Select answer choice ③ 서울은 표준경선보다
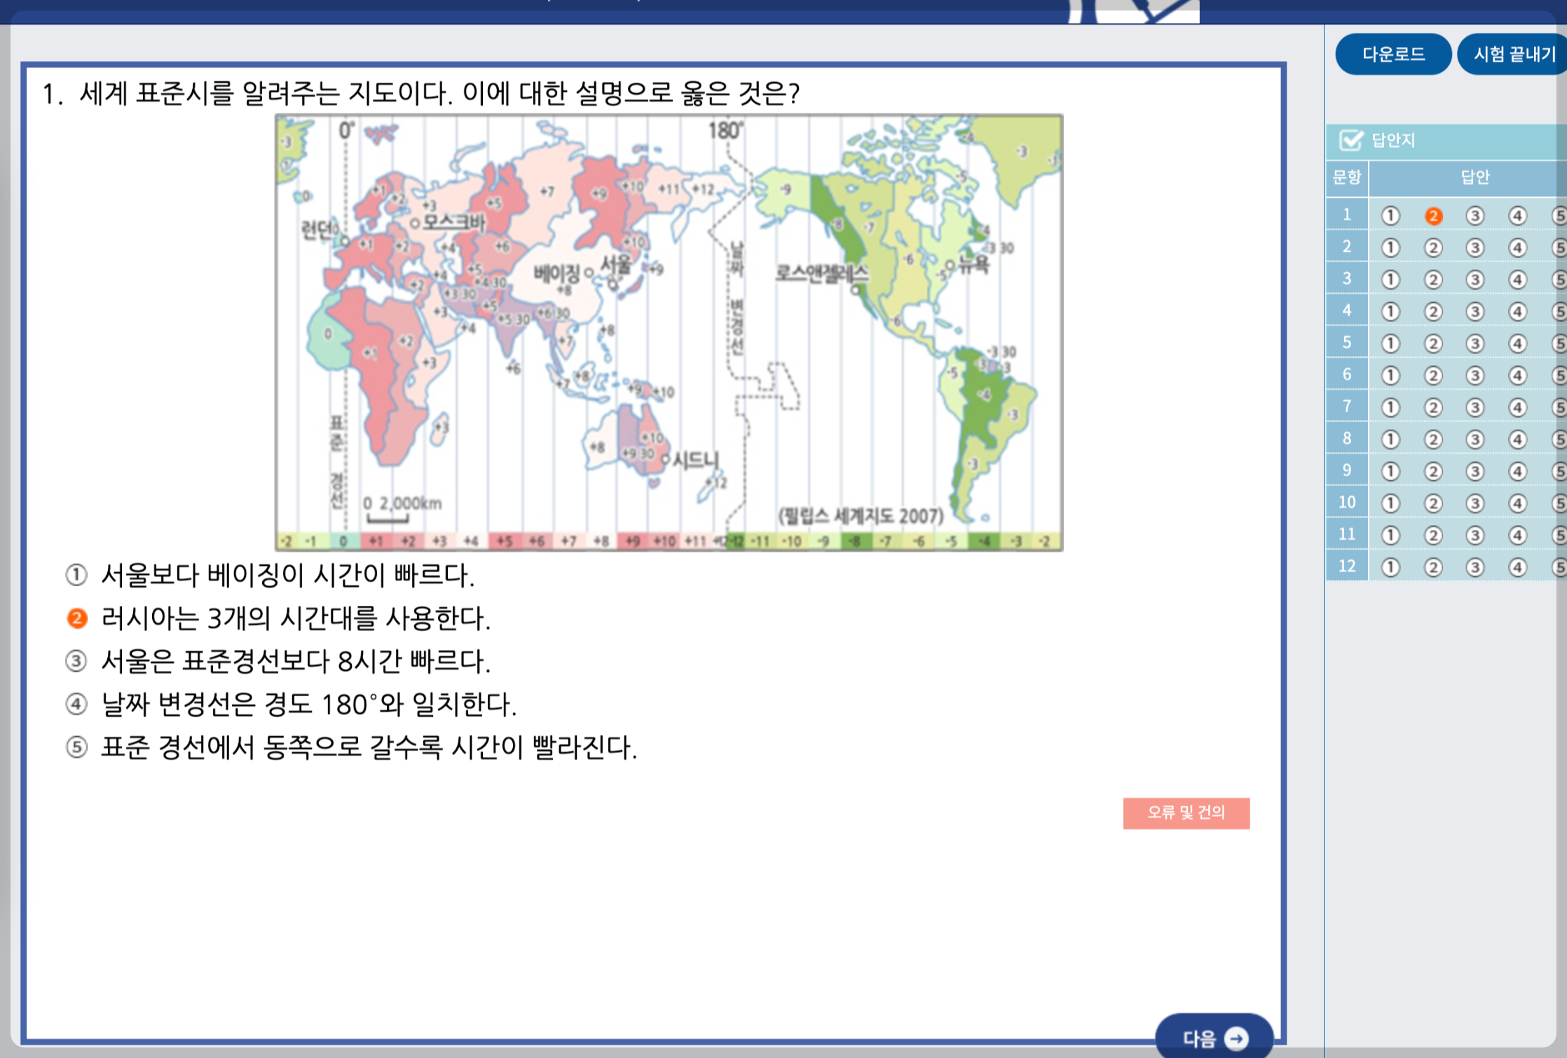The height and width of the screenshot is (1058, 1567). click(76, 661)
